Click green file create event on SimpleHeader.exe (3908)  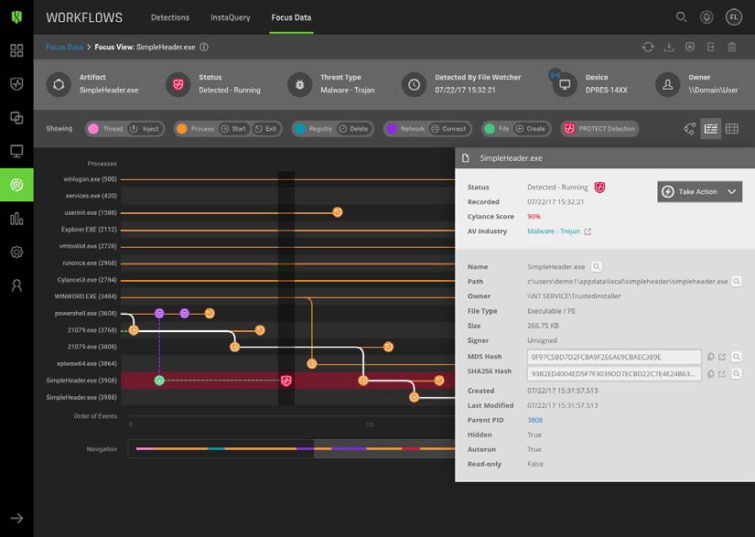click(x=159, y=381)
